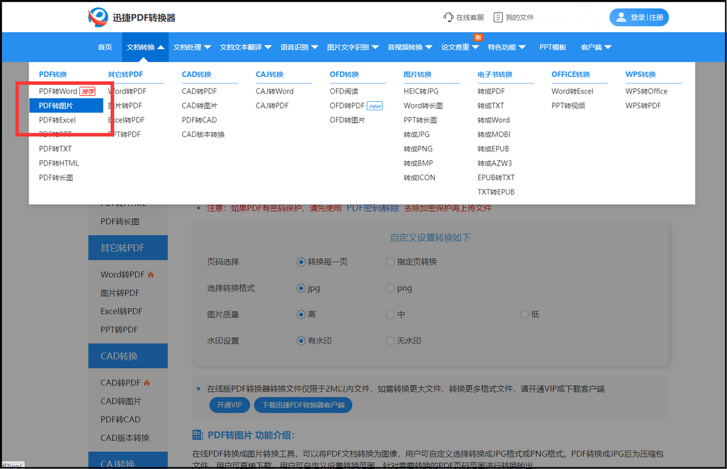Viewport: 727px width, 469px height.
Task: Select PDF转长图 in the dropdown menu
Action: pos(56,178)
